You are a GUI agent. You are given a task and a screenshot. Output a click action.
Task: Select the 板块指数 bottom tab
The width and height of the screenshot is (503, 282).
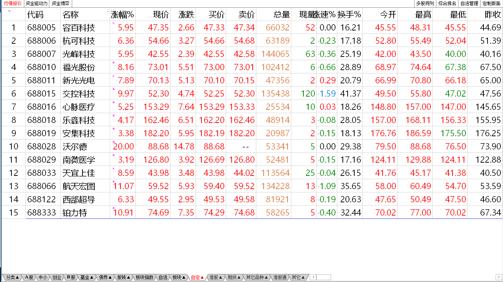(x=144, y=277)
